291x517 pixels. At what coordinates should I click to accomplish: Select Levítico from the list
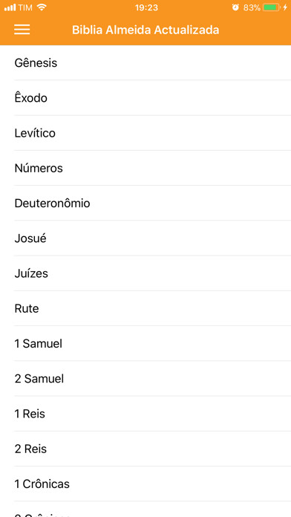click(145, 133)
